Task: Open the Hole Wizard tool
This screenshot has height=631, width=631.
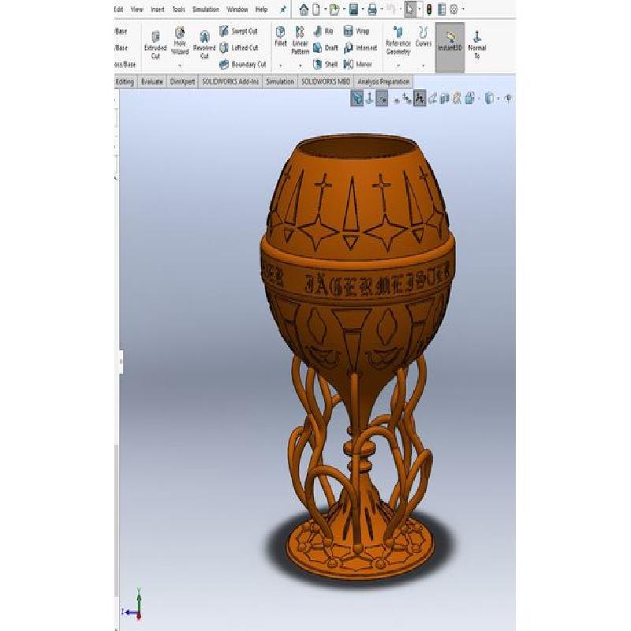Action: [180, 41]
